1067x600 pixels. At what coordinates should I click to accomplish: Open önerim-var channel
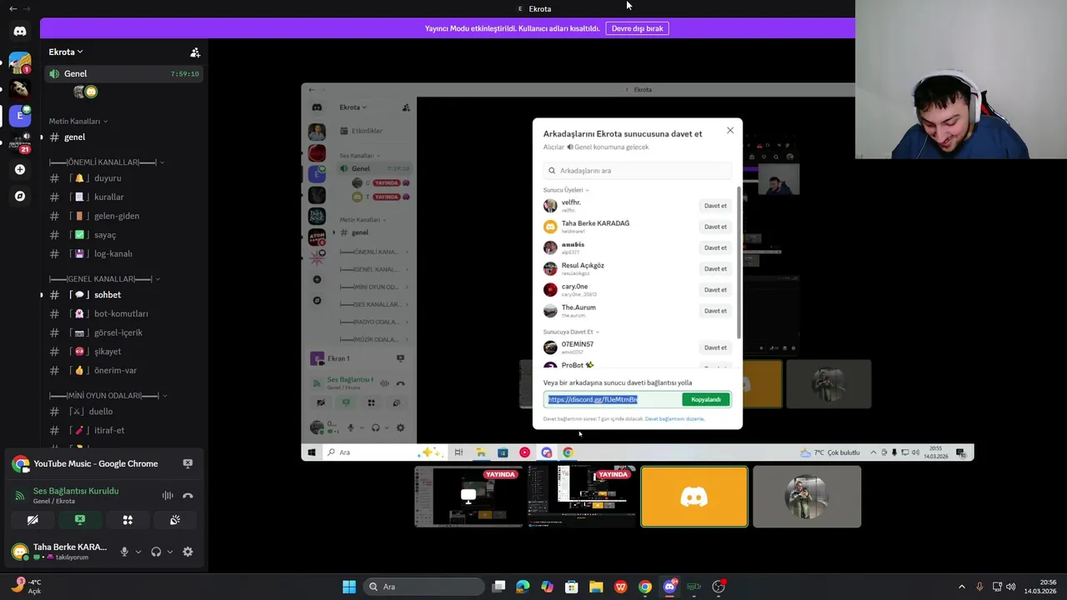pyautogui.click(x=124, y=370)
